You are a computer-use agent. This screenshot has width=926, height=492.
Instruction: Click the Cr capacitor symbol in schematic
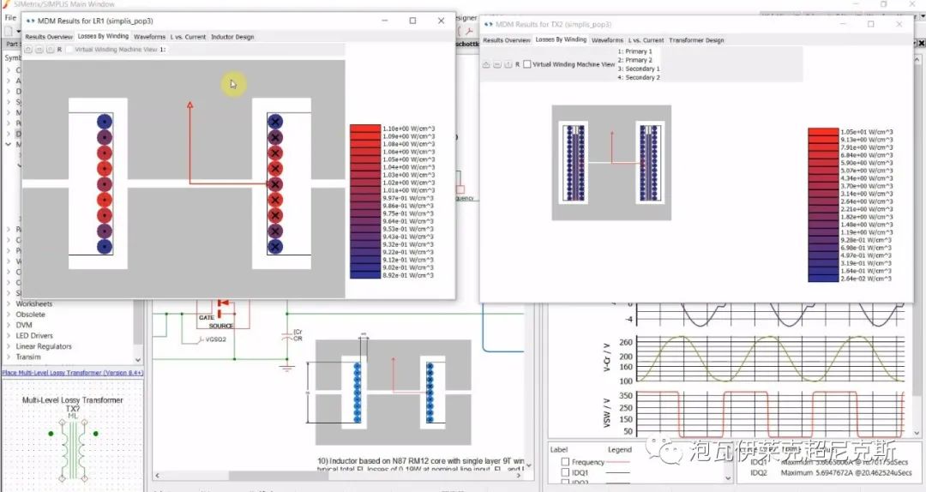pyautogui.click(x=287, y=335)
